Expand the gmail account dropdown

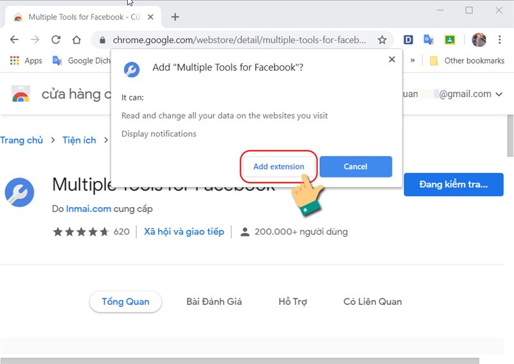point(499,95)
